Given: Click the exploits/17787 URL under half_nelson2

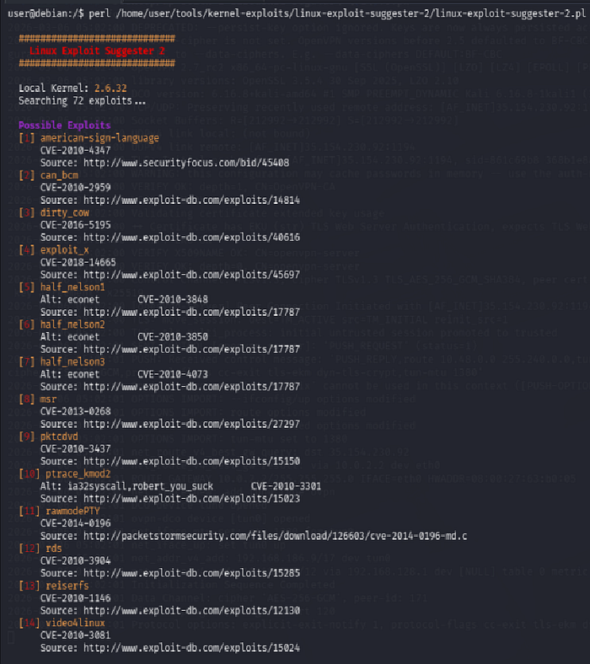Looking at the screenshot, I should [191, 349].
